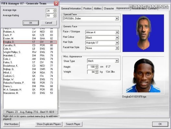Click the Players: 23 status text
This screenshot has width=171, height=129.
coord(12,112)
